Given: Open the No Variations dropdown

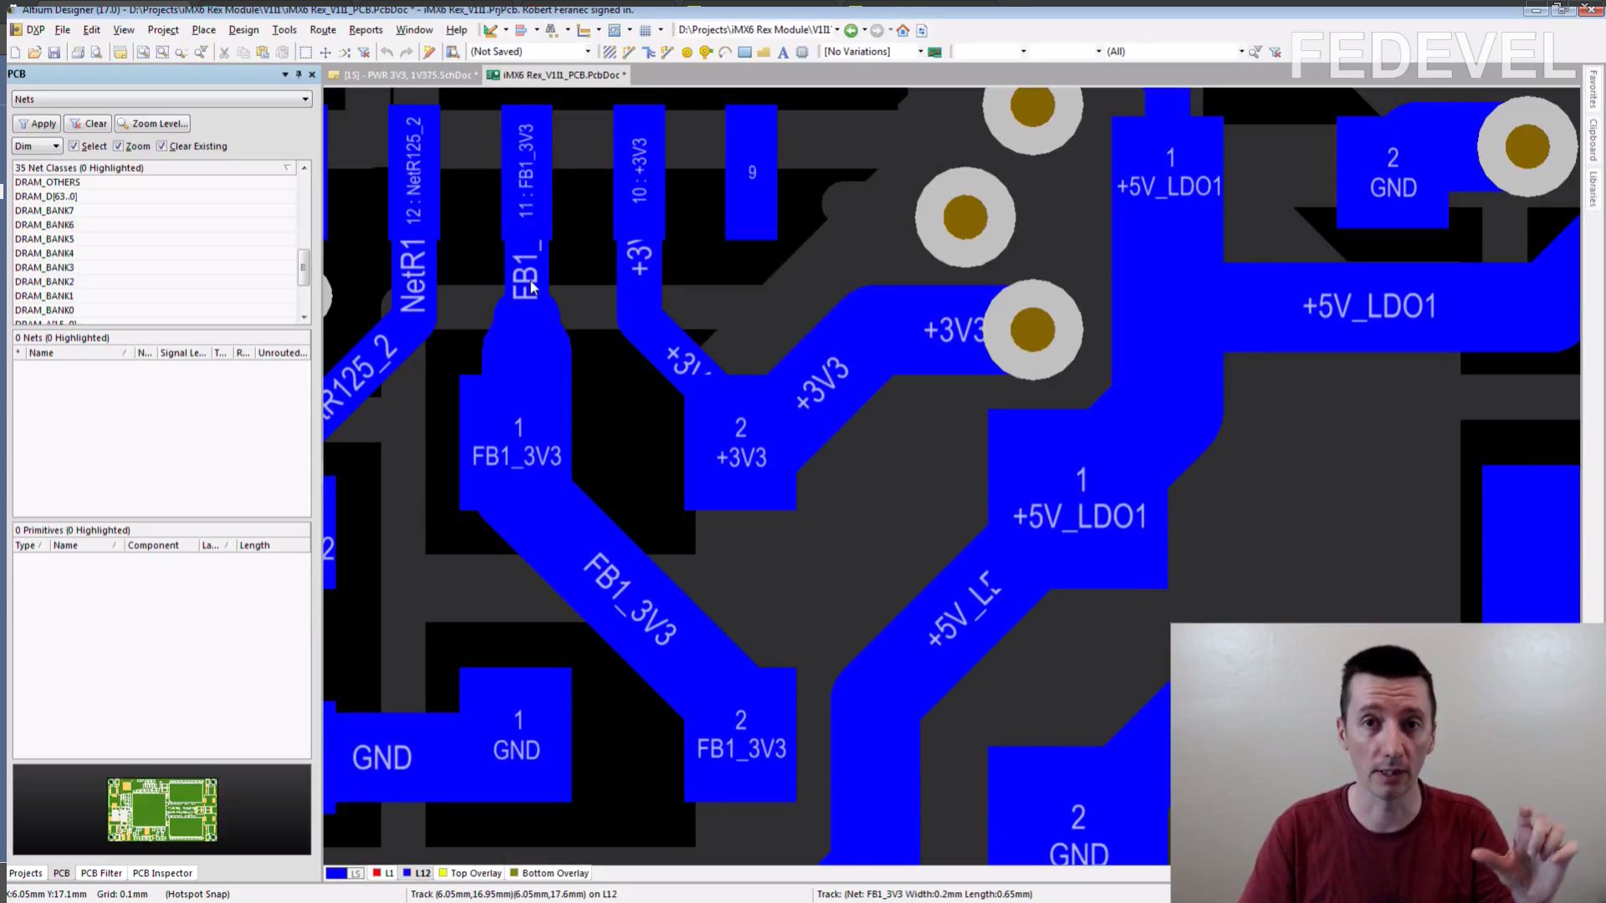Looking at the screenshot, I should click(x=920, y=52).
